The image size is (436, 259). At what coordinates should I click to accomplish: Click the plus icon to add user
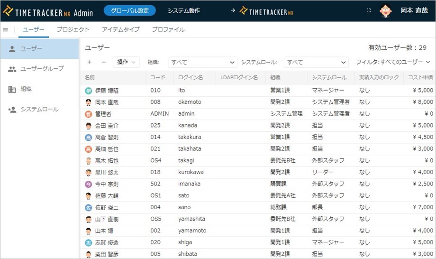pos(89,62)
